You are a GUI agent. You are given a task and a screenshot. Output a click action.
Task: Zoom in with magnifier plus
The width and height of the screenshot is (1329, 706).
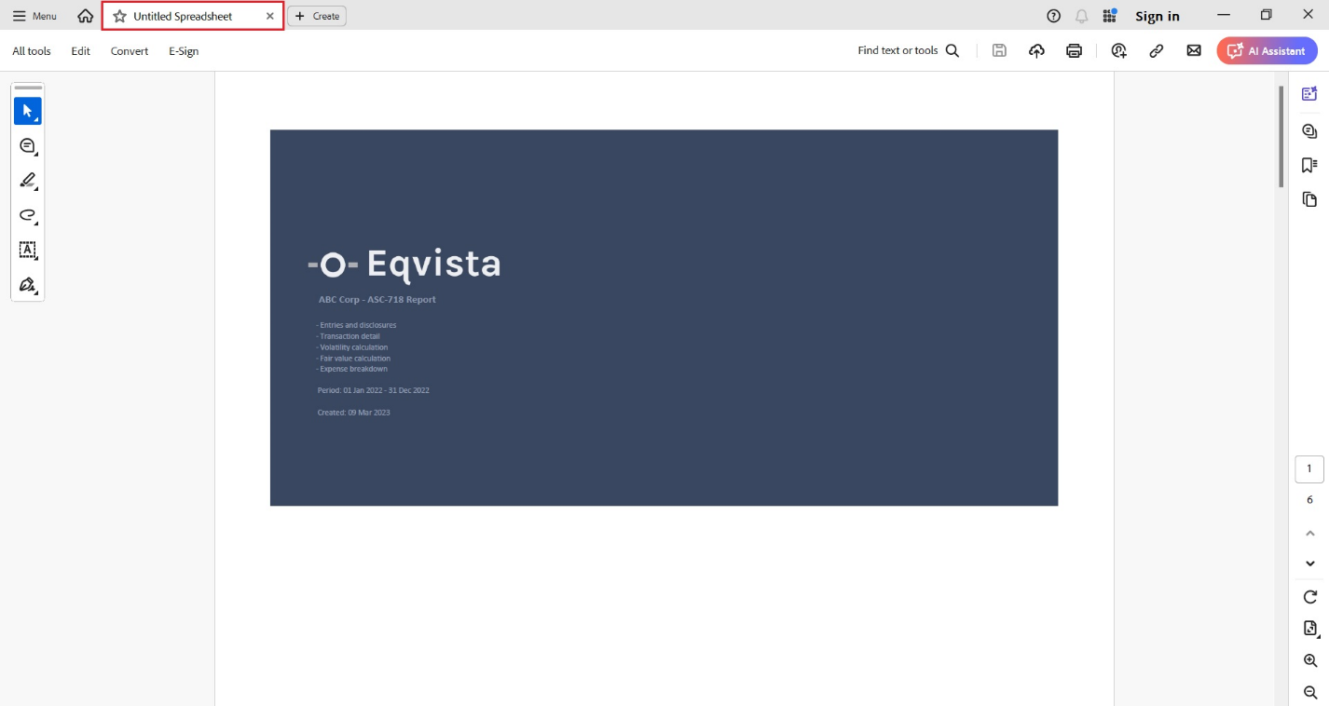(1309, 660)
